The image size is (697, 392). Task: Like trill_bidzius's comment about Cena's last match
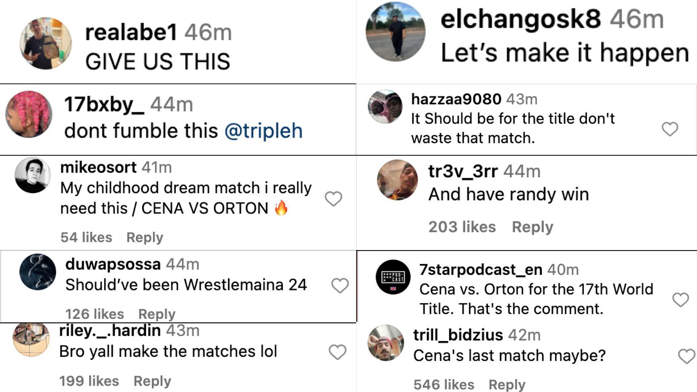click(x=686, y=356)
